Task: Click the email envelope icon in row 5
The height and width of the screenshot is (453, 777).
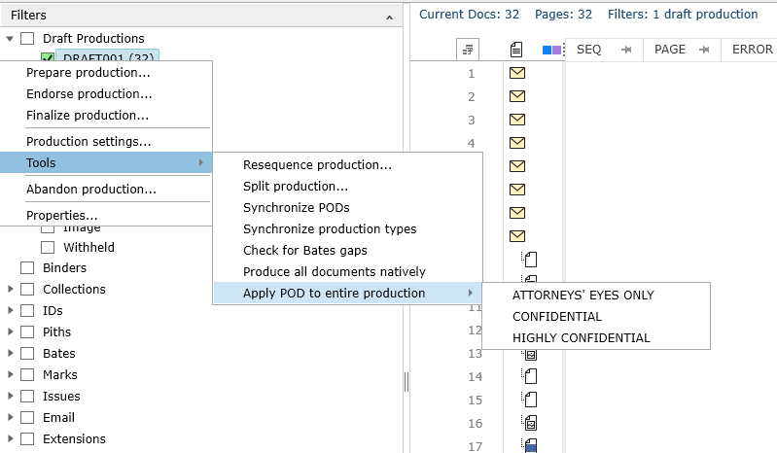Action: pyautogui.click(x=517, y=166)
